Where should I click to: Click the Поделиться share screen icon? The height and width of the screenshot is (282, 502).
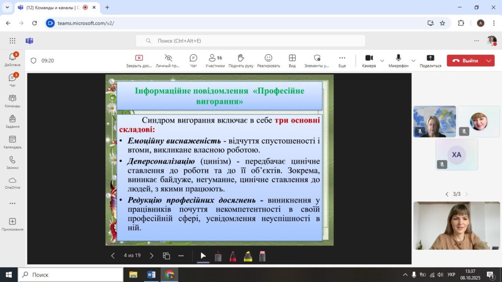pos(430,60)
